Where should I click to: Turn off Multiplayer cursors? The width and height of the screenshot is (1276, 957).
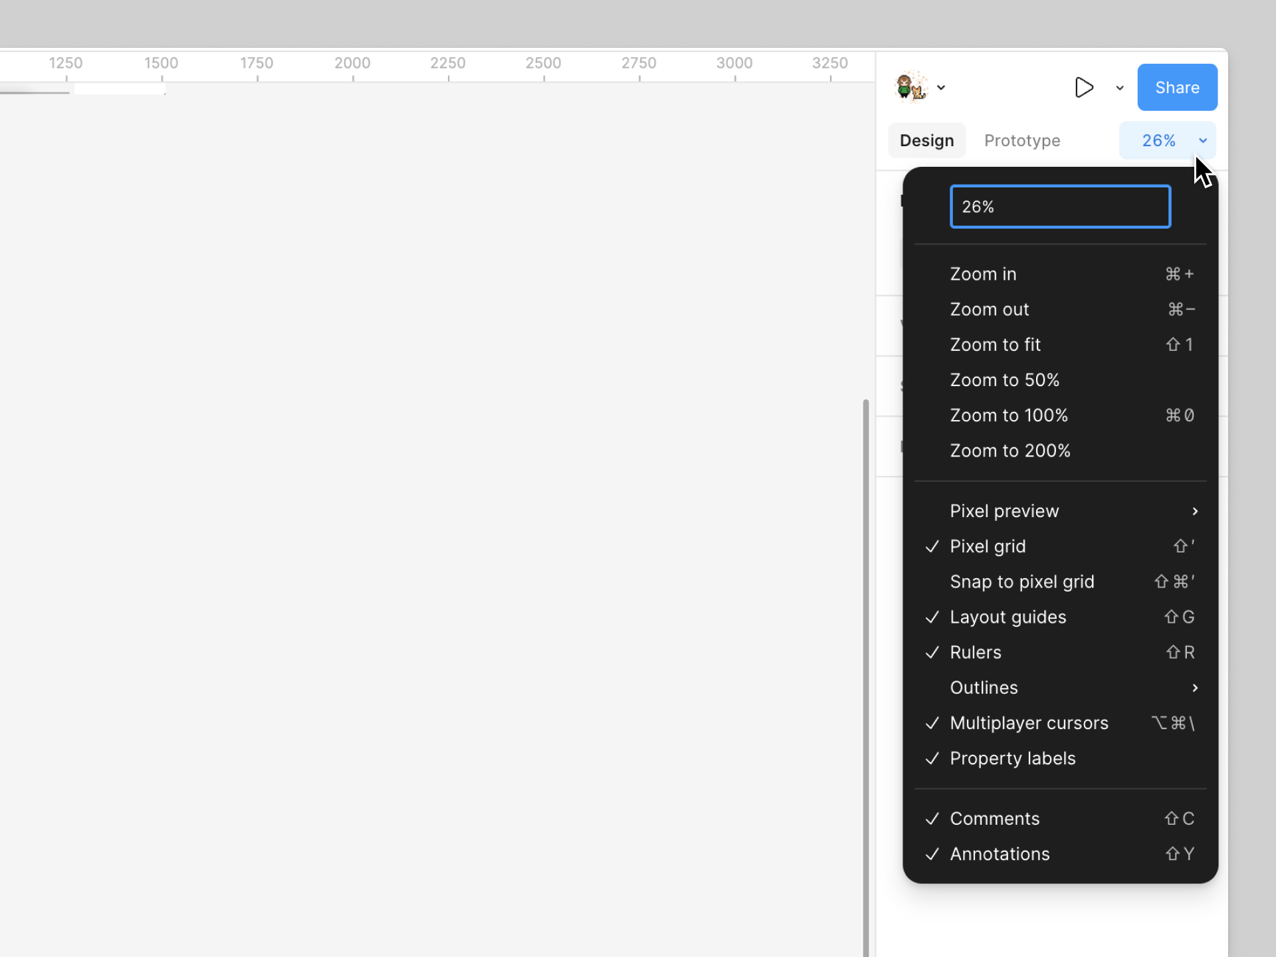1029,723
